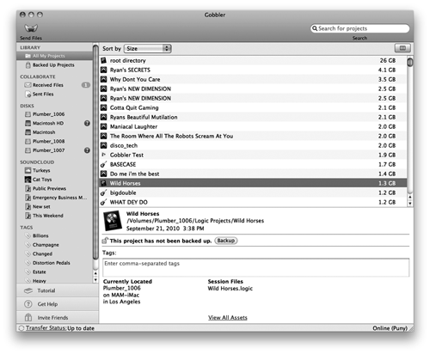Select All My Projects in Library

[54, 56]
